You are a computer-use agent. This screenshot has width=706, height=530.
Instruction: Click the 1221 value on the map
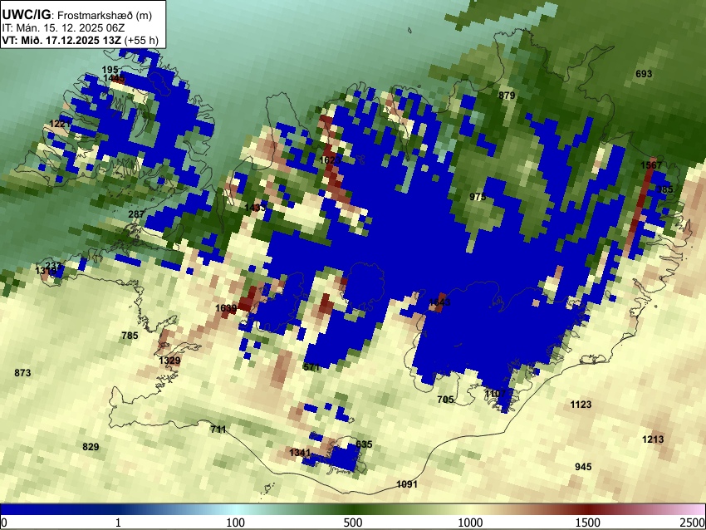(60, 124)
